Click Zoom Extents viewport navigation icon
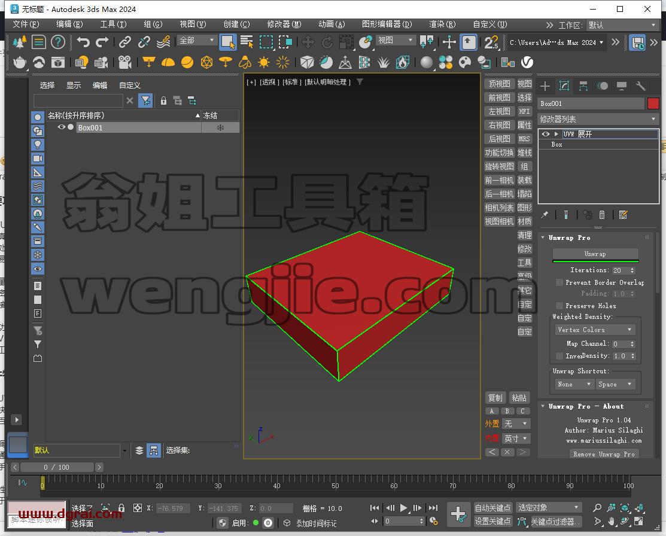 (x=625, y=507)
